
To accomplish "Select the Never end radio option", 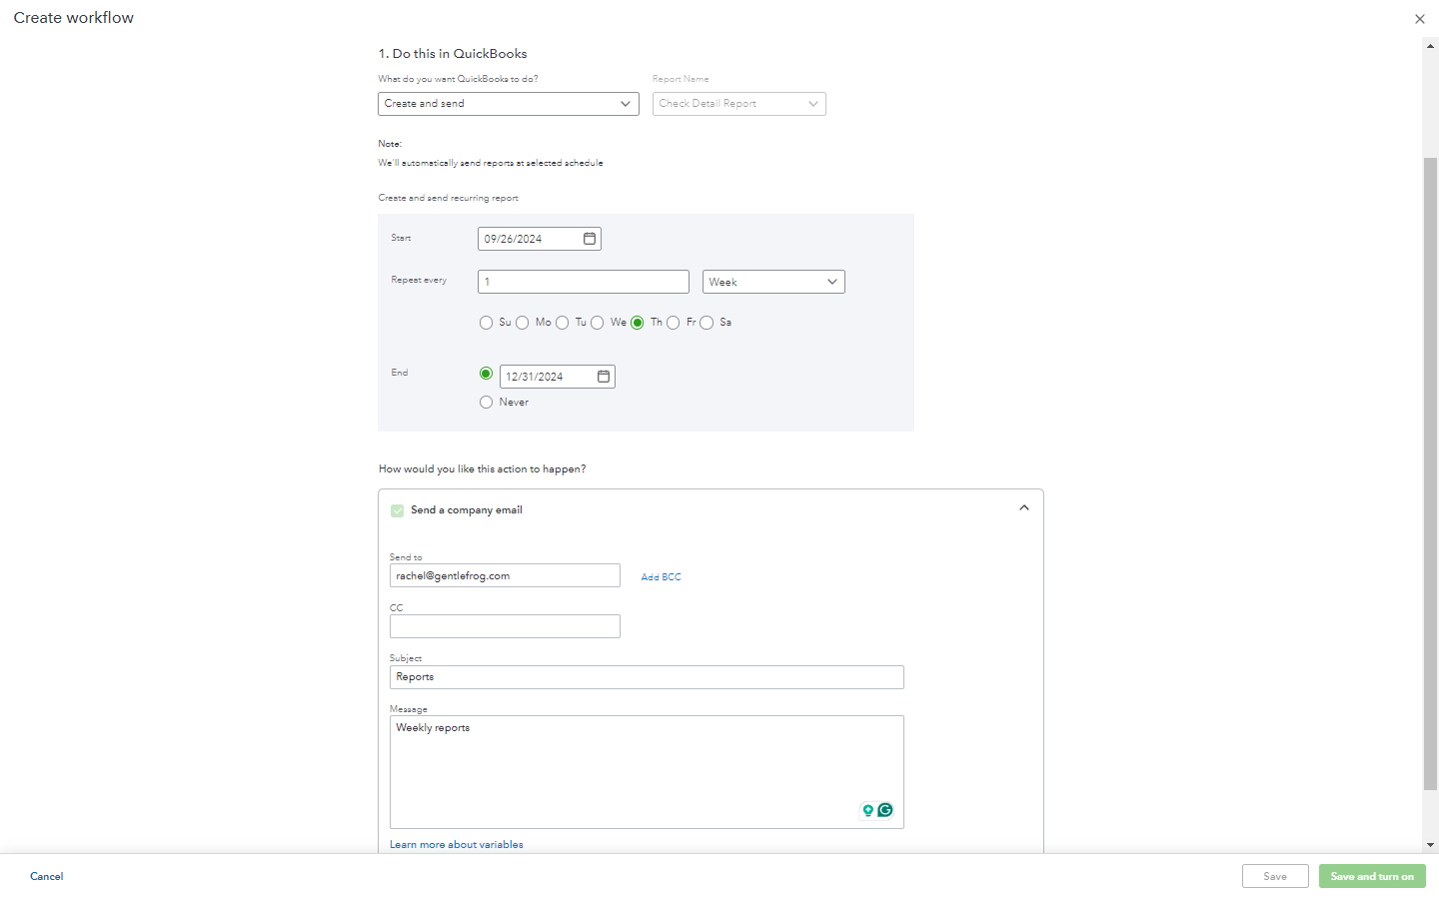I will (486, 403).
